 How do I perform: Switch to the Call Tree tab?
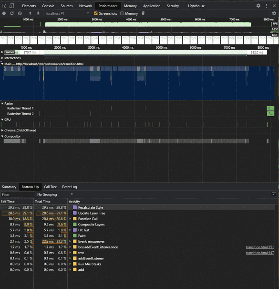click(50, 187)
